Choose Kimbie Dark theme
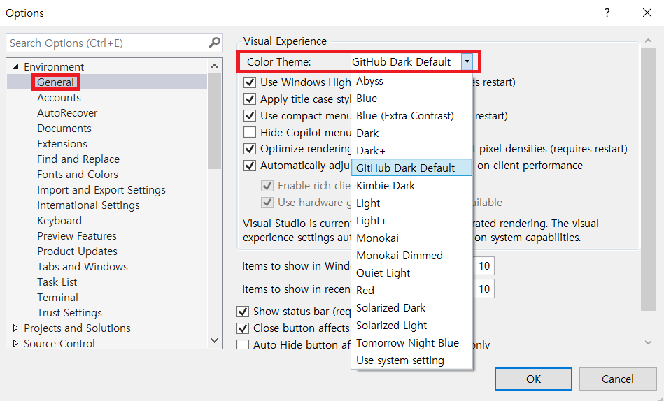Image resolution: width=664 pixels, height=401 pixels. (x=411, y=186)
